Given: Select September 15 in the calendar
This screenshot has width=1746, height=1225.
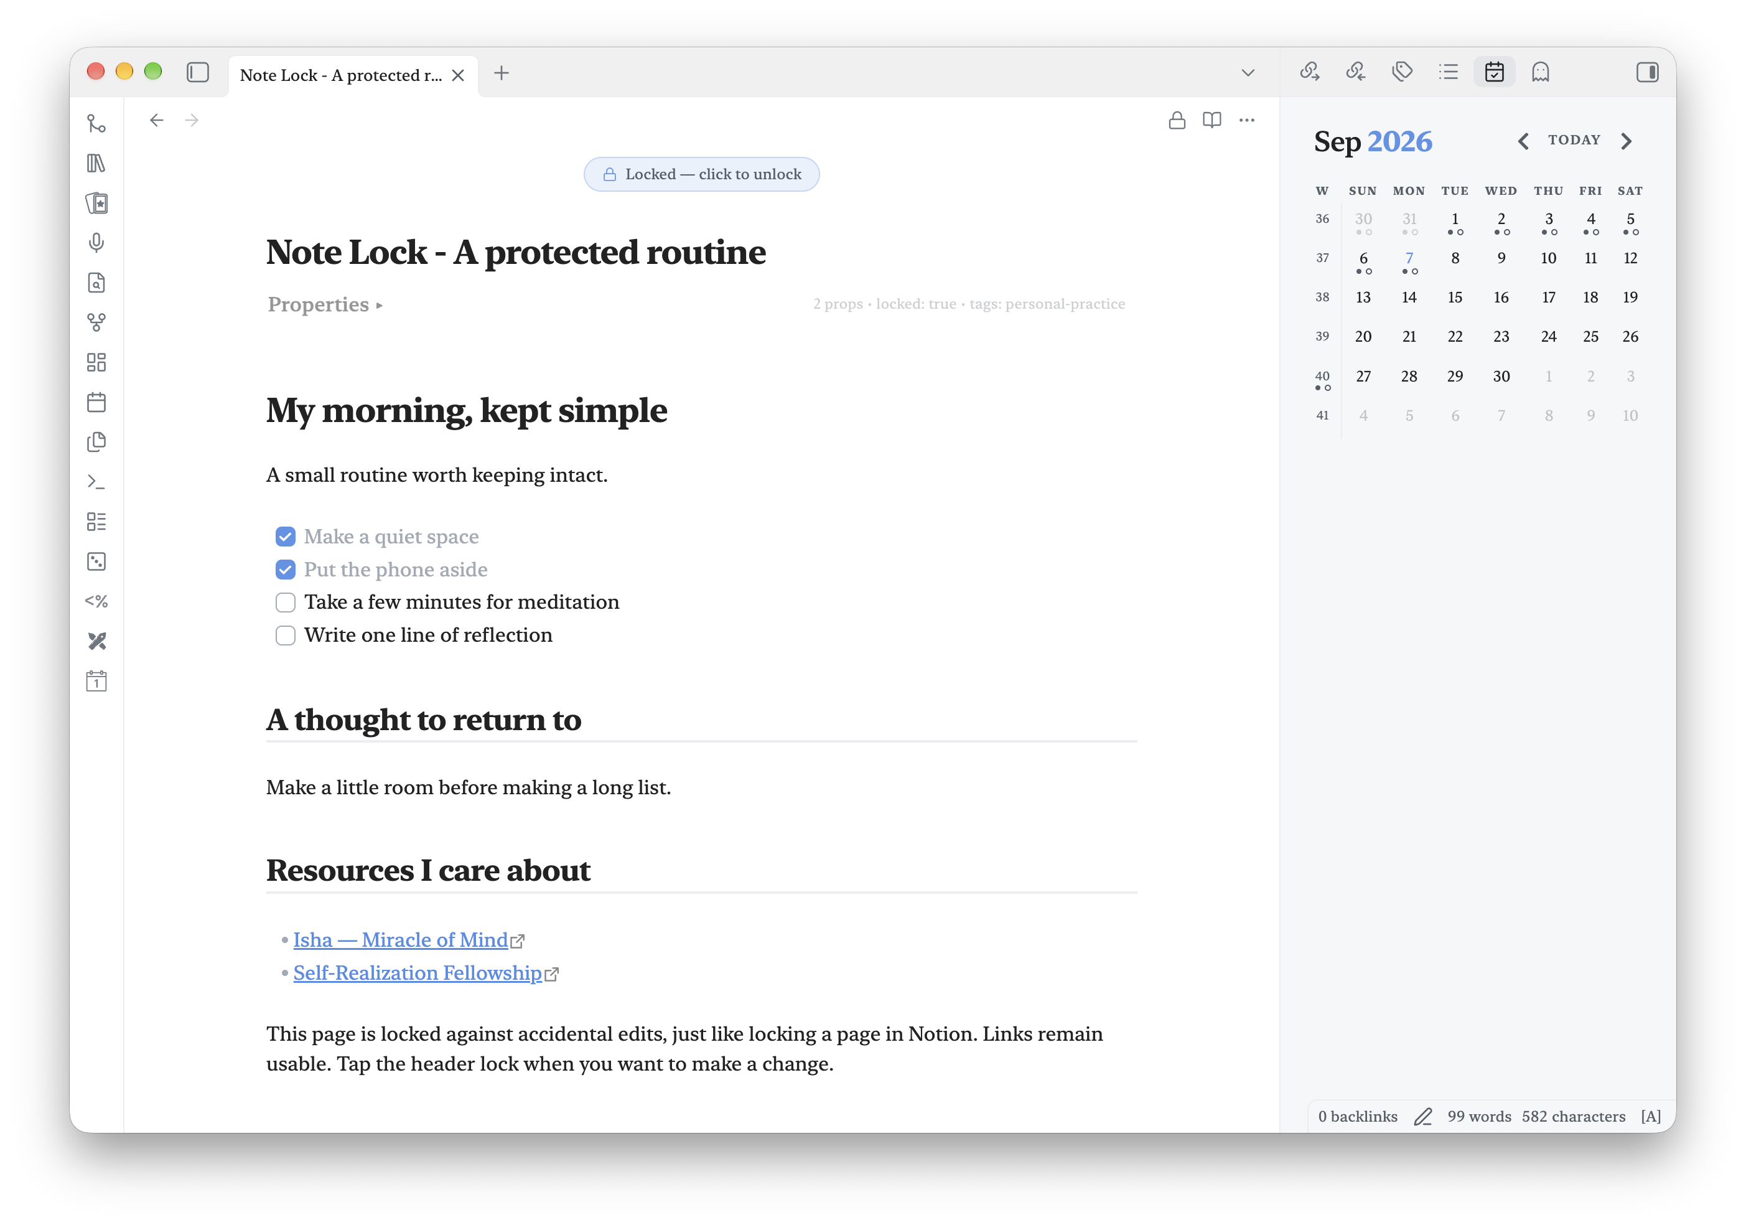Looking at the screenshot, I should tap(1455, 297).
